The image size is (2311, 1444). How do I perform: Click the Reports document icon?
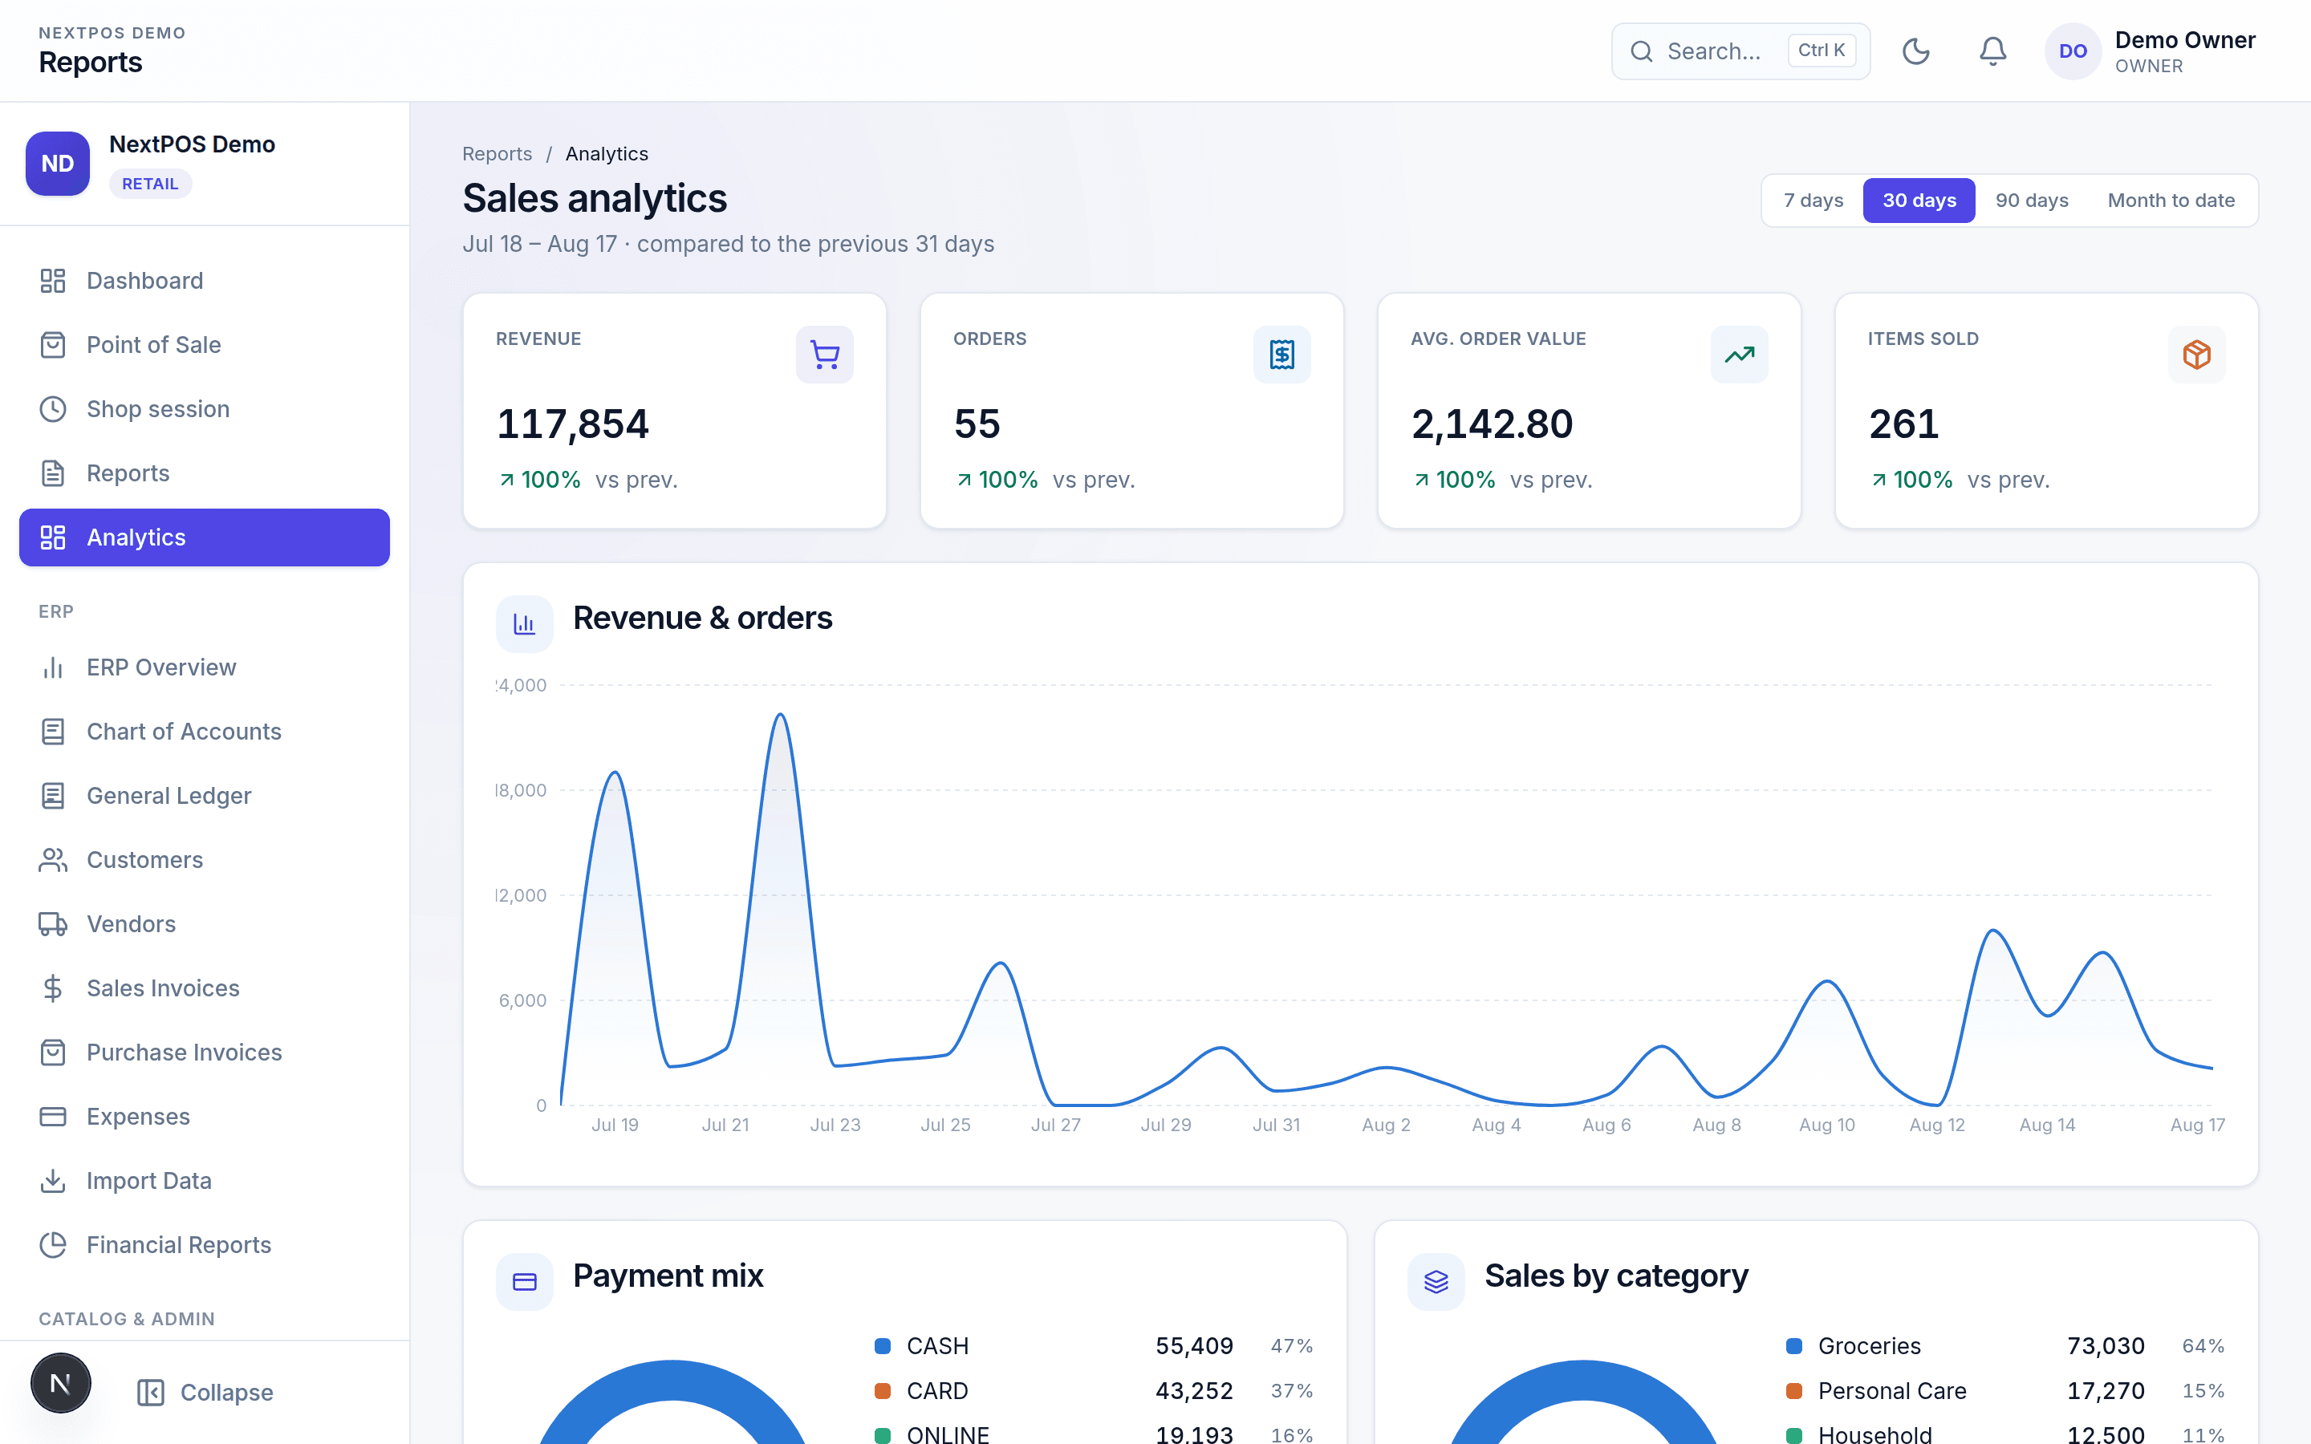coord(52,473)
